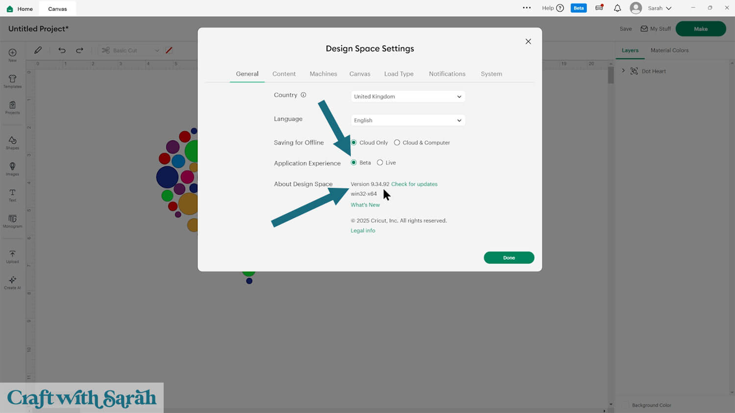Open the feedback message icon
This screenshot has height=413, width=735.
coord(599,8)
